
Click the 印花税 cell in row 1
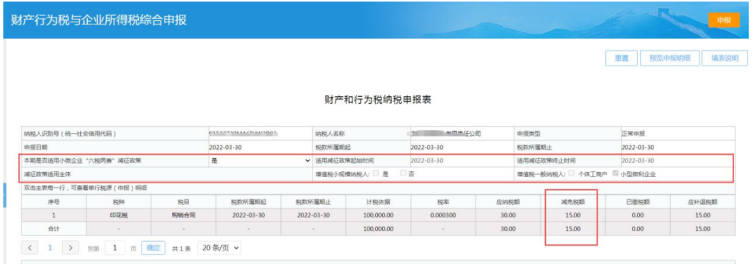(118, 215)
